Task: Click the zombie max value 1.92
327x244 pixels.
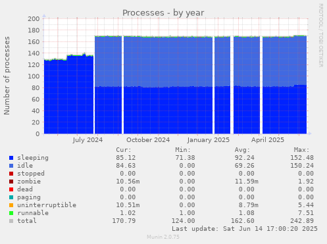Action: [x=306, y=182]
